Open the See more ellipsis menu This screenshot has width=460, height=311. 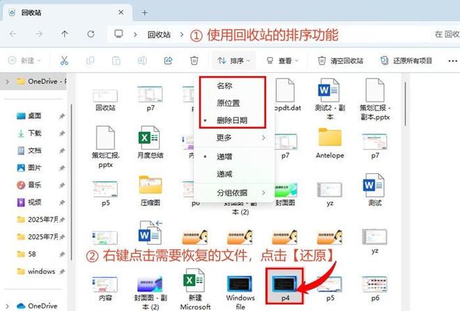point(452,61)
